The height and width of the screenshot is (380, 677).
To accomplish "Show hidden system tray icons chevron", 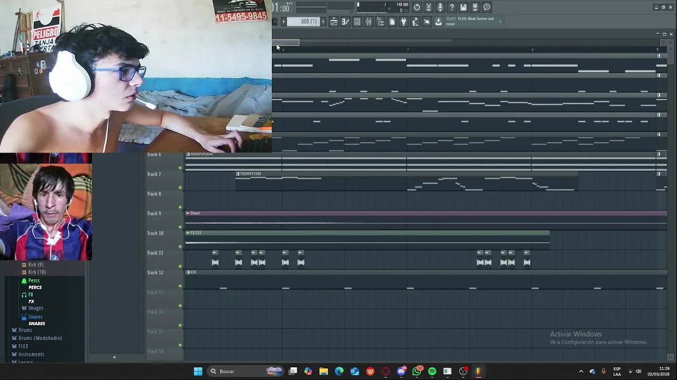I will pos(581,372).
